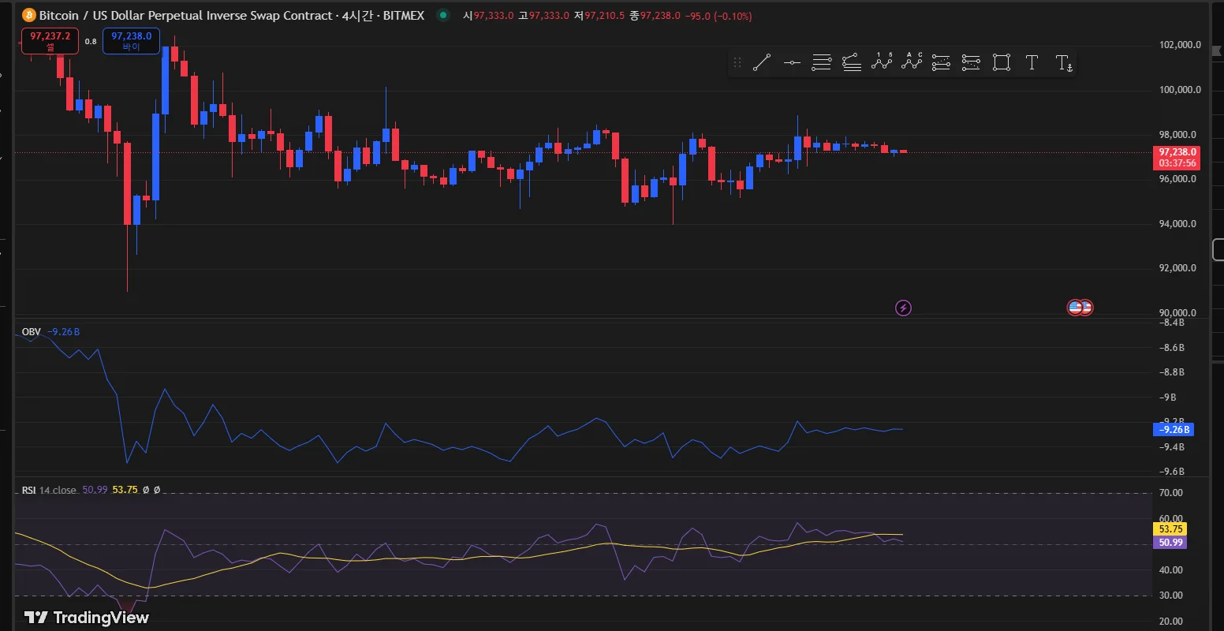This screenshot has height=631, width=1224.
Task: Click the green market status dot
Action: [x=443, y=15]
